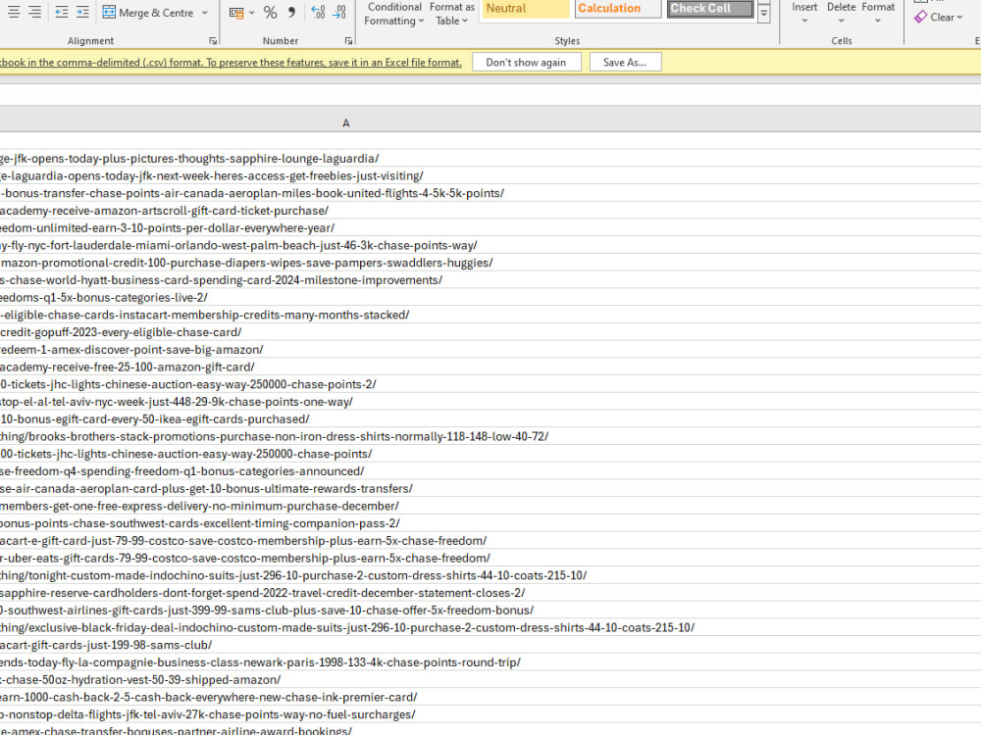Select the cell ending in get-freebies-just-visiting/
Image resolution: width=981 pixels, height=735 pixels.
click(x=490, y=176)
